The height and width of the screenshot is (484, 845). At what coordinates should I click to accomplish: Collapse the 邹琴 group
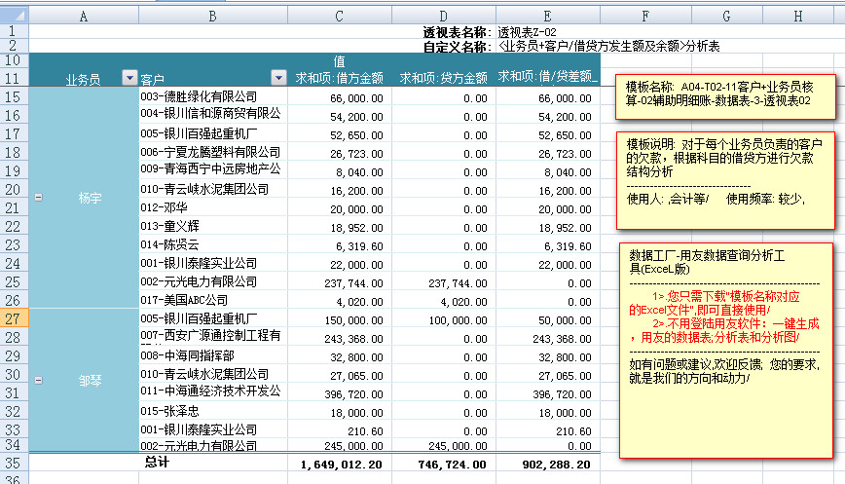point(38,381)
